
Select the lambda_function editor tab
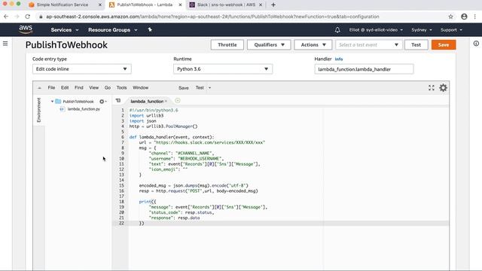[x=147, y=101]
